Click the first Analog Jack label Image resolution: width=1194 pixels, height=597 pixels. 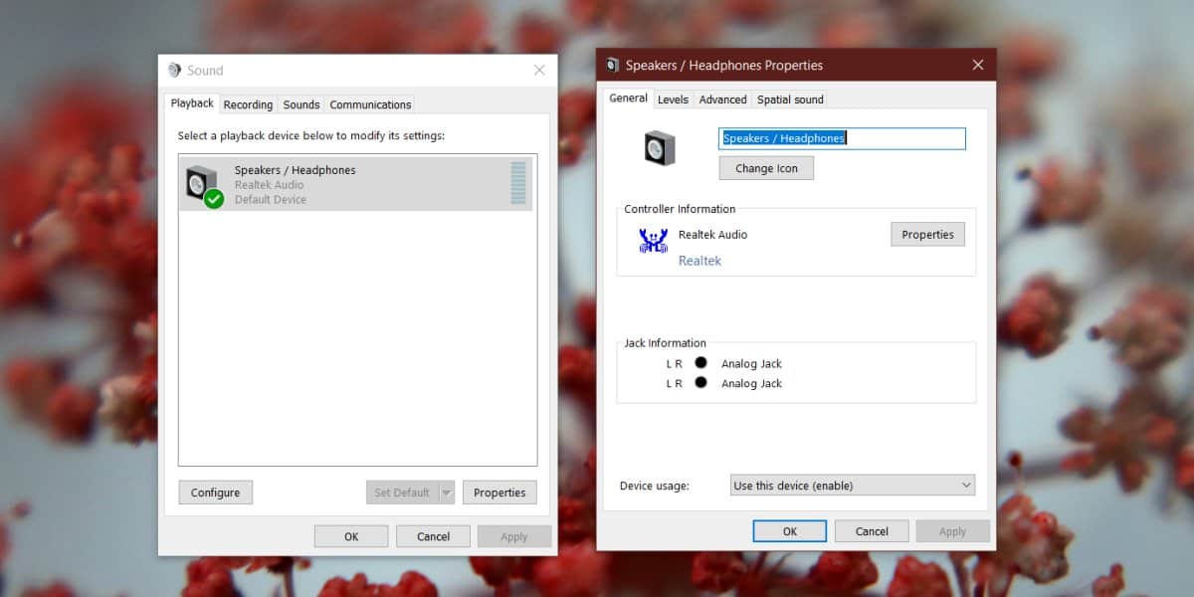point(751,364)
